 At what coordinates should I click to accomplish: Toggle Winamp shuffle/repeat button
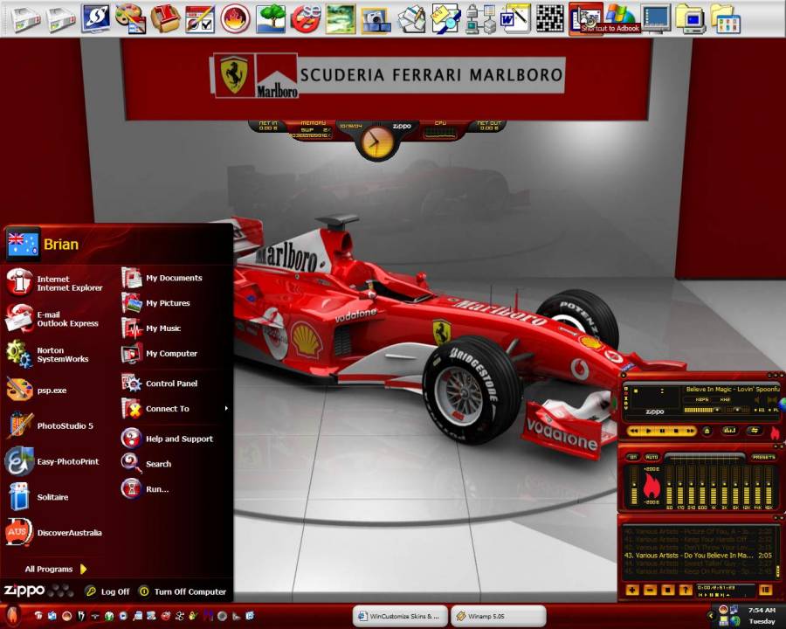point(754,431)
